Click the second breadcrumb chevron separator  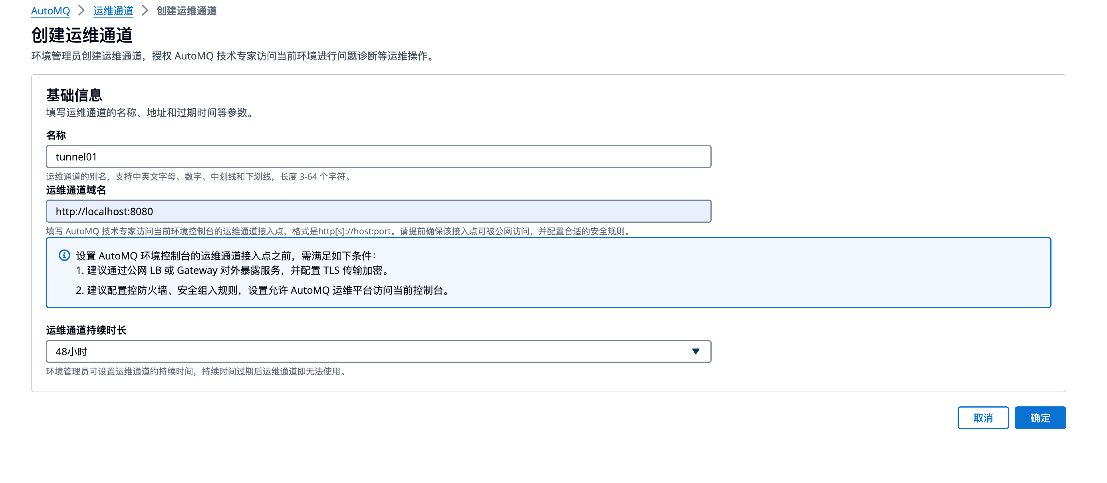tap(145, 11)
